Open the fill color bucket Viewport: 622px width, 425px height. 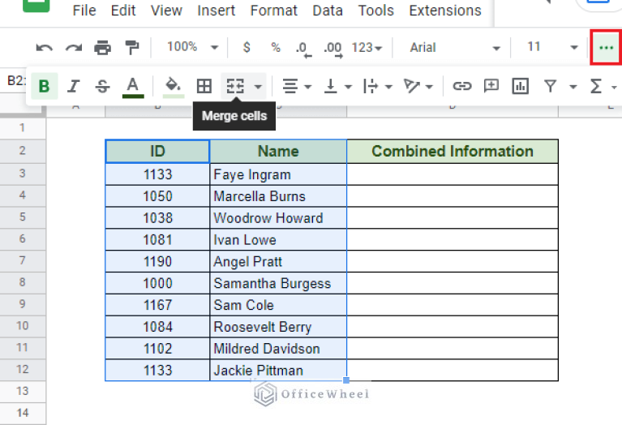coord(174,87)
